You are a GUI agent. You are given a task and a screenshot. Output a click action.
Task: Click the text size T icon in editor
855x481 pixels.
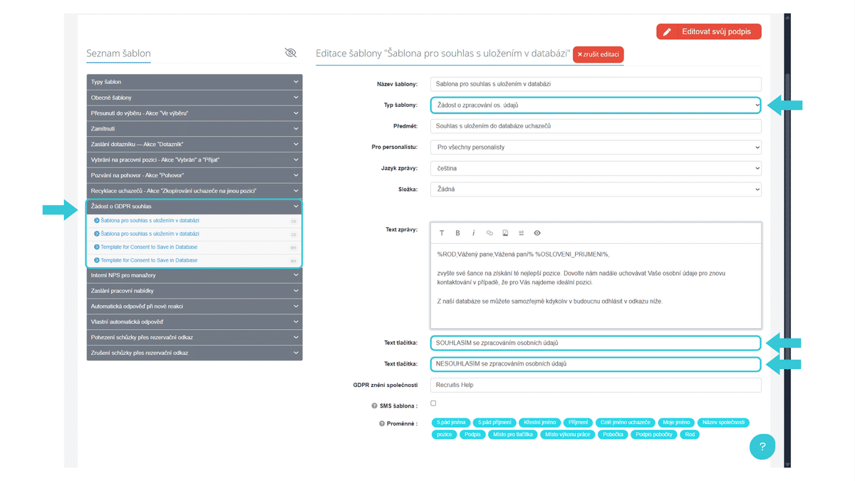[x=441, y=233]
